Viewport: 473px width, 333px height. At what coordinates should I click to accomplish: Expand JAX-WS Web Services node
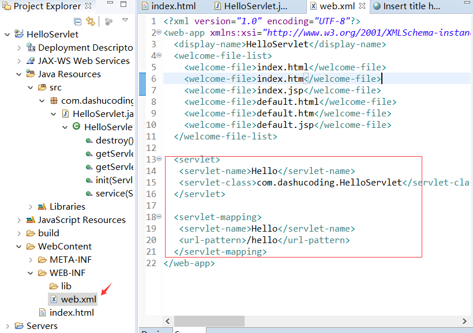19,61
